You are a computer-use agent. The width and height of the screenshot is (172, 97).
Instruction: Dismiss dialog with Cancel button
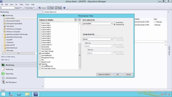pos(128,74)
